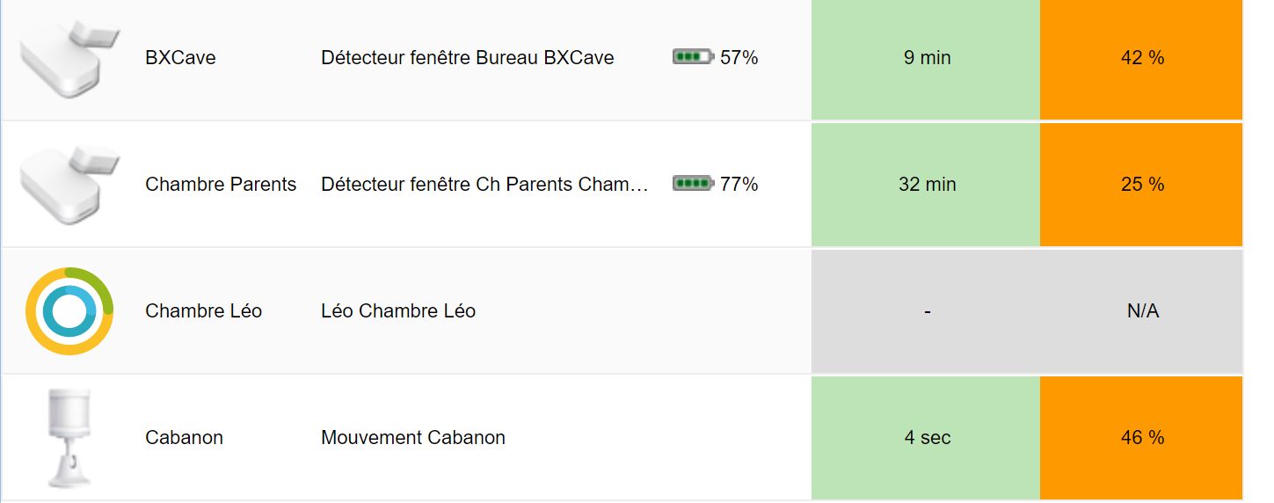Click the grey N/A cell

click(x=1141, y=311)
